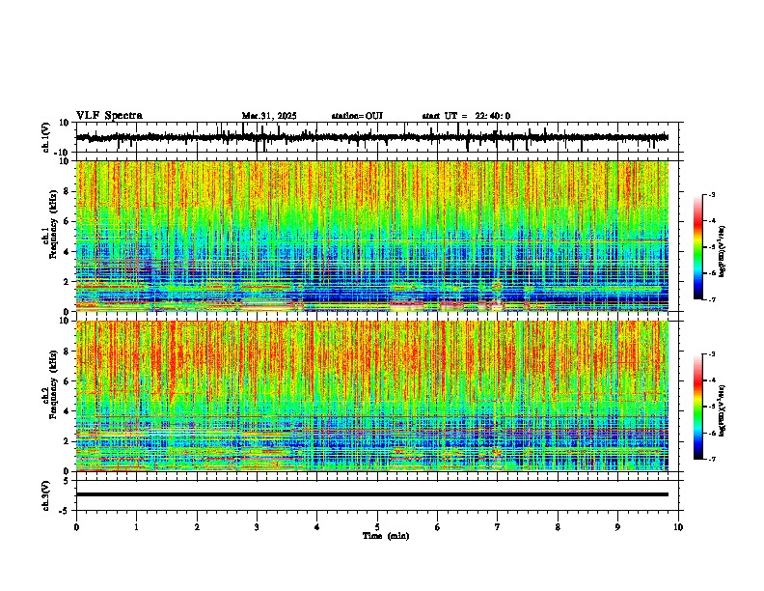Click the "1" tick on the time axis
Image resolution: width=764 pixels, height=591 pixels.
pyautogui.click(x=136, y=527)
